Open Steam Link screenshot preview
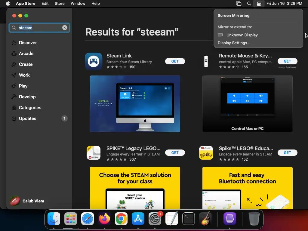Image resolution: width=308 pixels, height=231 pixels. tap(135, 104)
